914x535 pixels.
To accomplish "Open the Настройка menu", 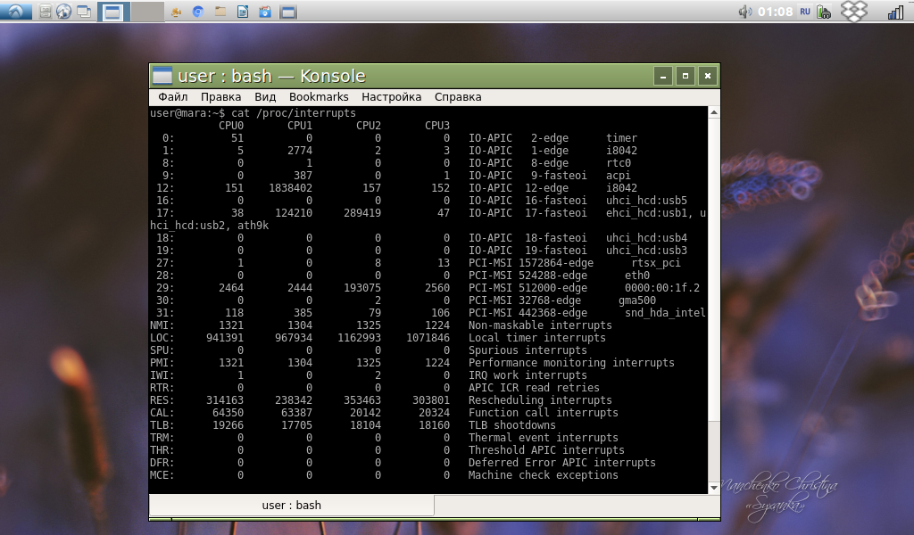I will click(x=392, y=96).
